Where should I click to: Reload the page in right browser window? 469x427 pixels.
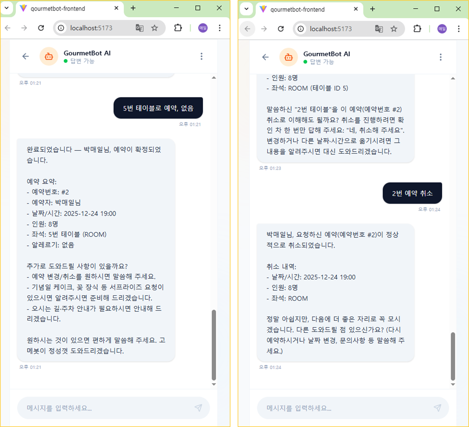tap(280, 29)
